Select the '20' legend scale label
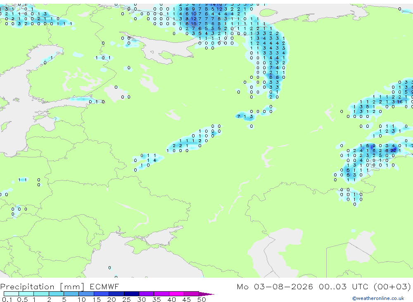This screenshot has width=413, height=302. (x=112, y=300)
